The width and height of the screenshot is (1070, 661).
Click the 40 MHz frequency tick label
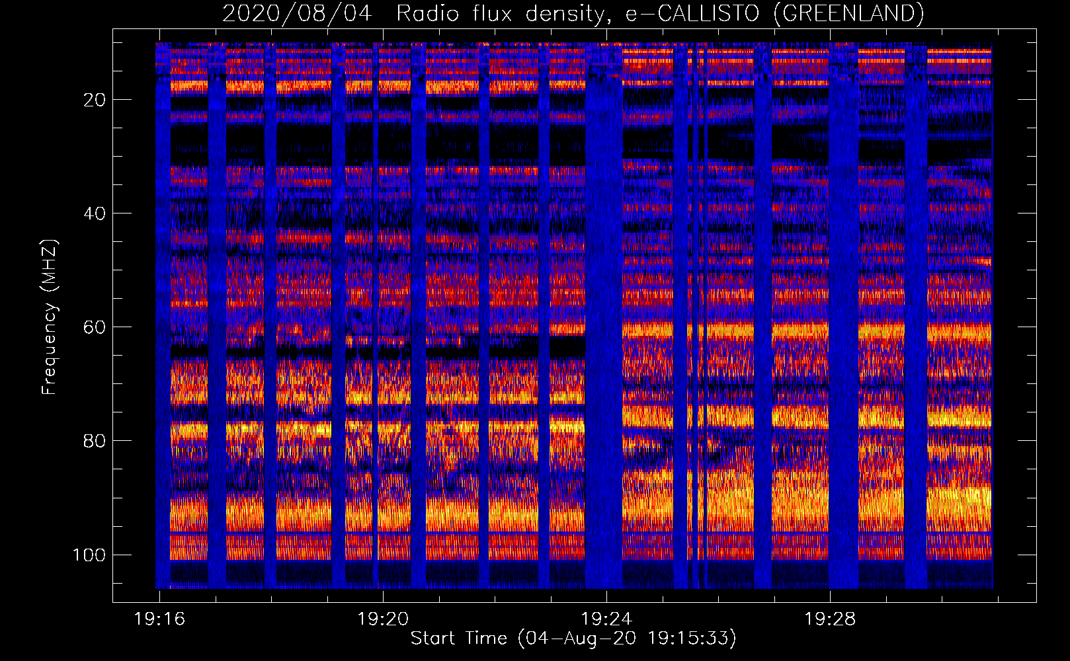[x=95, y=214]
